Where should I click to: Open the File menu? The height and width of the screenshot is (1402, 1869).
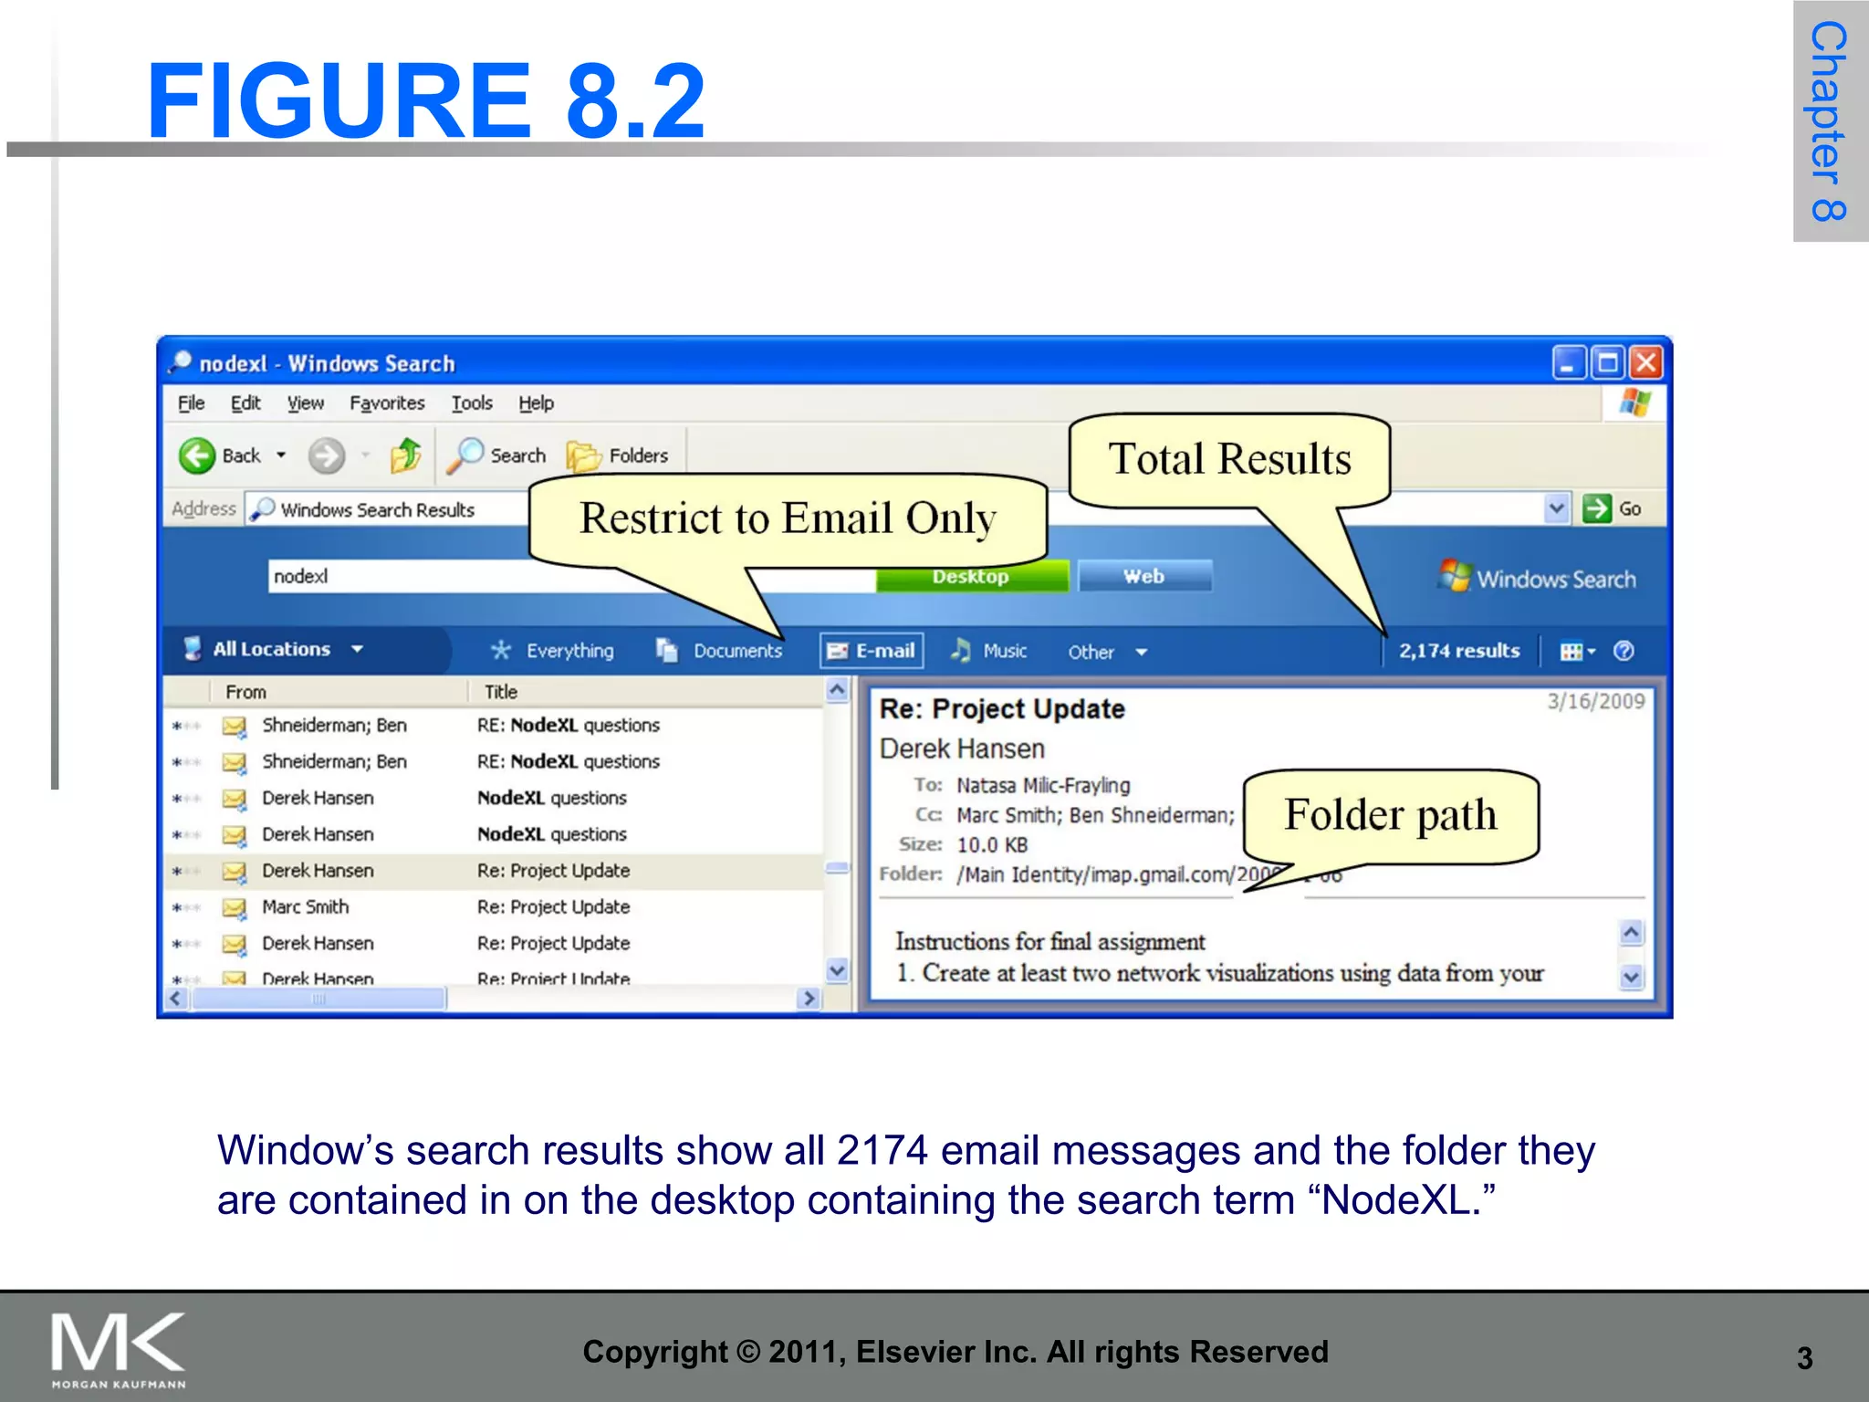[x=191, y=403]
